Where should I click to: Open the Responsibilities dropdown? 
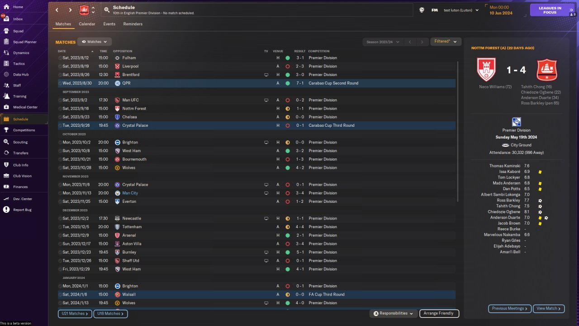click(393, 313)
